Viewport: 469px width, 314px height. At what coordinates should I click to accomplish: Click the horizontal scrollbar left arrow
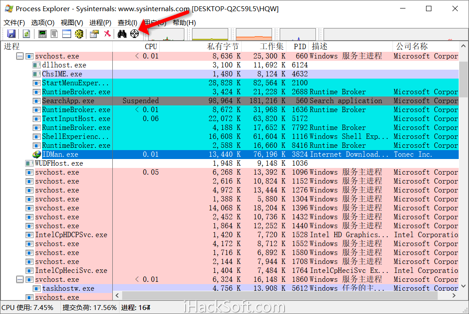tap(117, 296)
